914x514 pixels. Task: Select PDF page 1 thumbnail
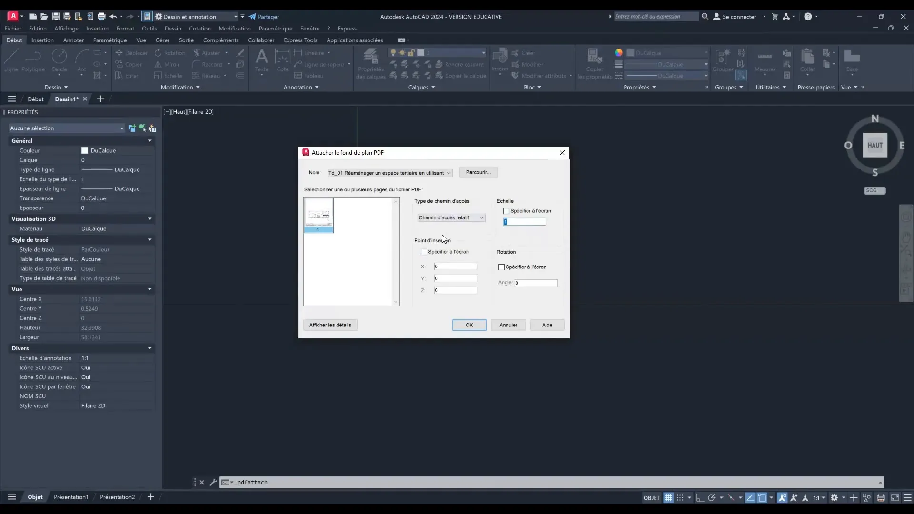point(318,215)
